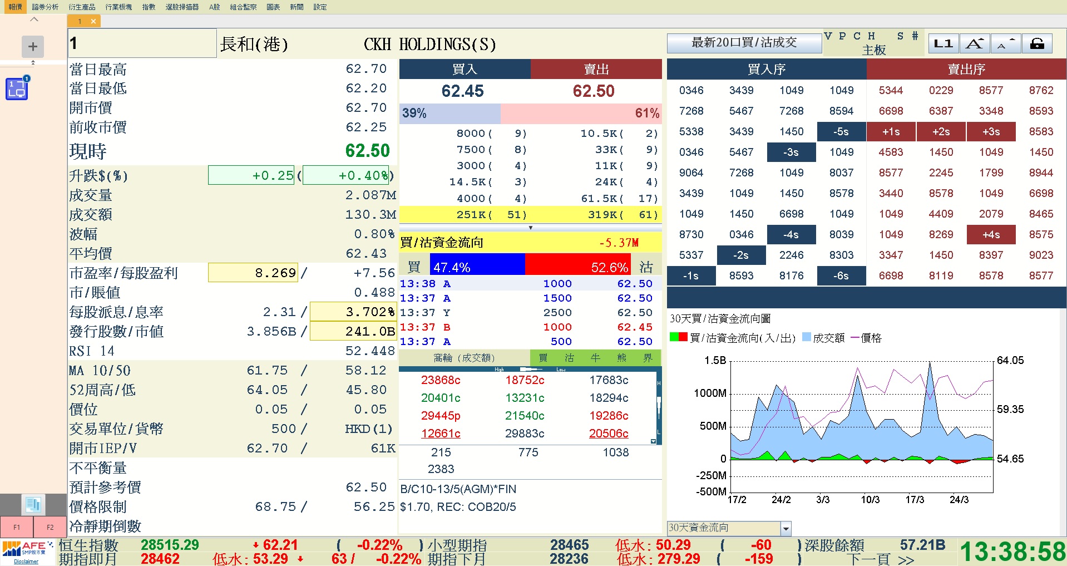Open the document icon above F1
The height and width of the screenshot is (566, 1067).
[x=33, y=504]
